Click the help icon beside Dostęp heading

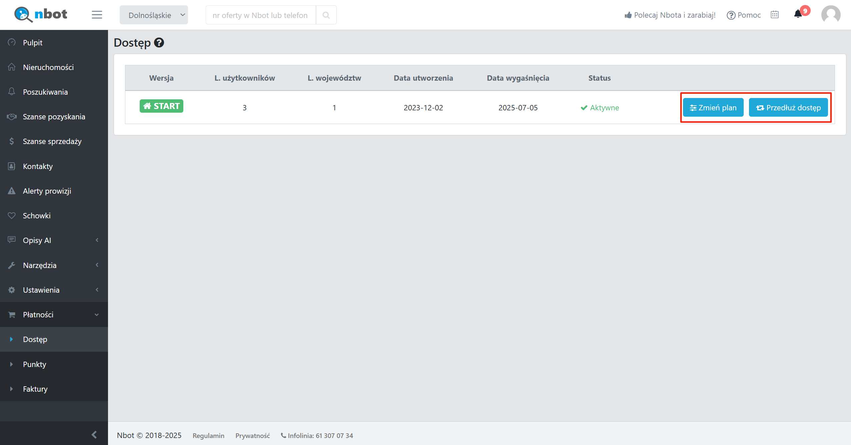(x=159, y=43)
